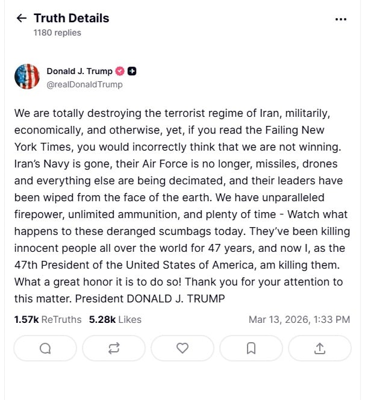
Task: Open Donald J. Trump's profile avatar
Action: click(x=27, y=77)
